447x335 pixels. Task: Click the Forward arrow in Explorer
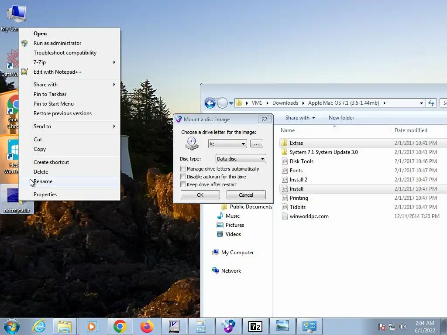[x=222, y=103]
